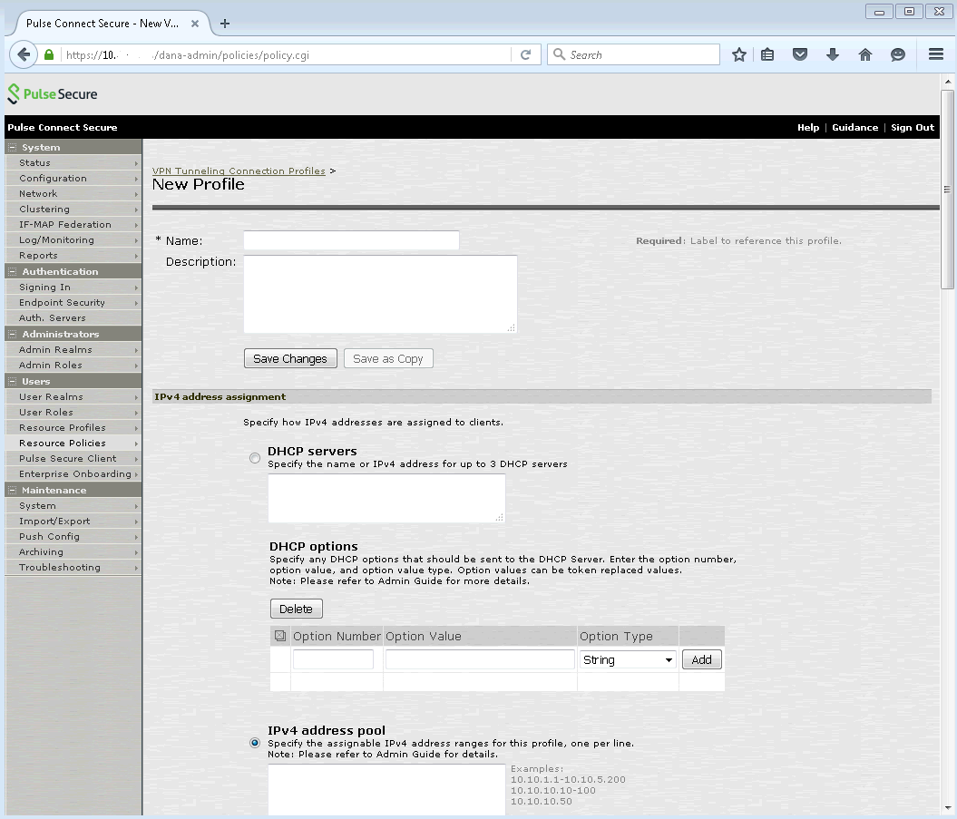Image resolution: width=957 pixels, height=819 pixels.
Task: Toggle the select-all checkbox in DHCP options table
Action: [x=280, y=636]
